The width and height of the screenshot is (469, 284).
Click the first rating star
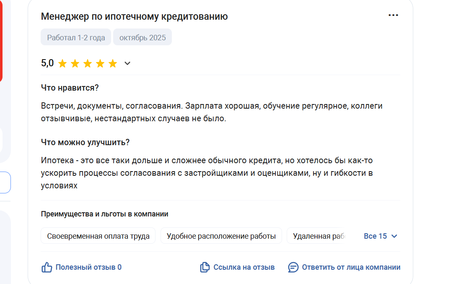pyautogui.click(x=62, y=63)
